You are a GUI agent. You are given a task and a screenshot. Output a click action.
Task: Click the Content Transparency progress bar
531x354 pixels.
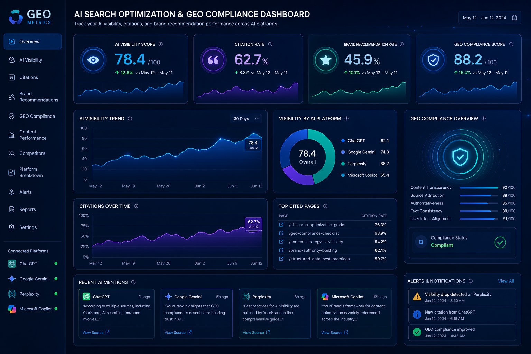coord(479,188)
